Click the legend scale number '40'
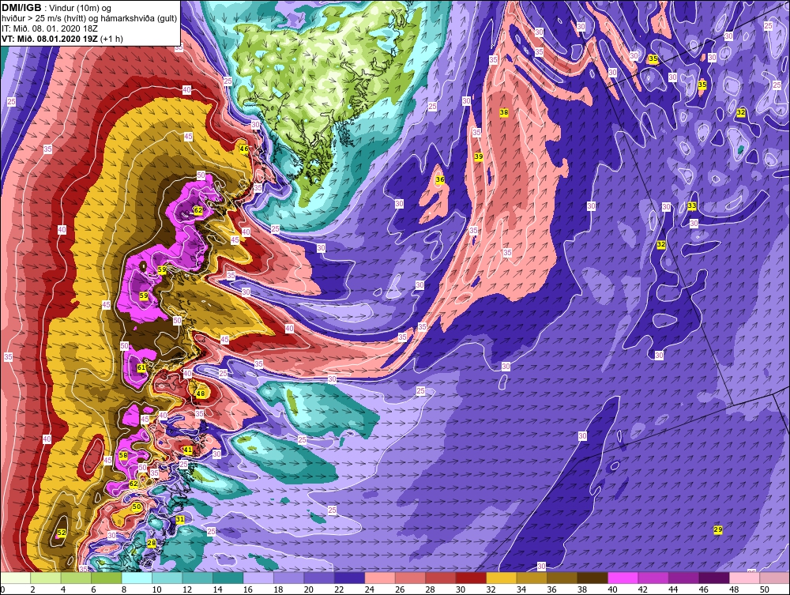The width and height of the screenshot is (790, 595). click(612, 589)
